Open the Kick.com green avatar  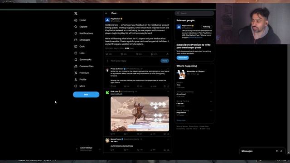point(107,92)
